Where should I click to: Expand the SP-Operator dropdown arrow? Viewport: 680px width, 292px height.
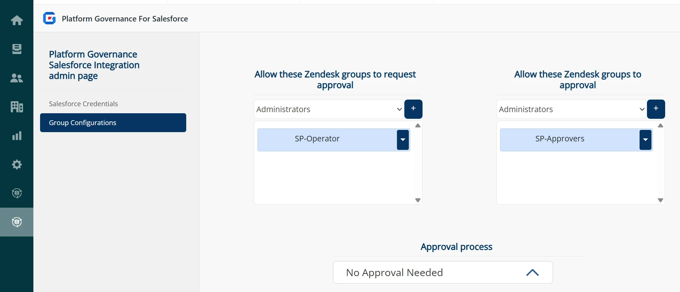click(403, 140)
